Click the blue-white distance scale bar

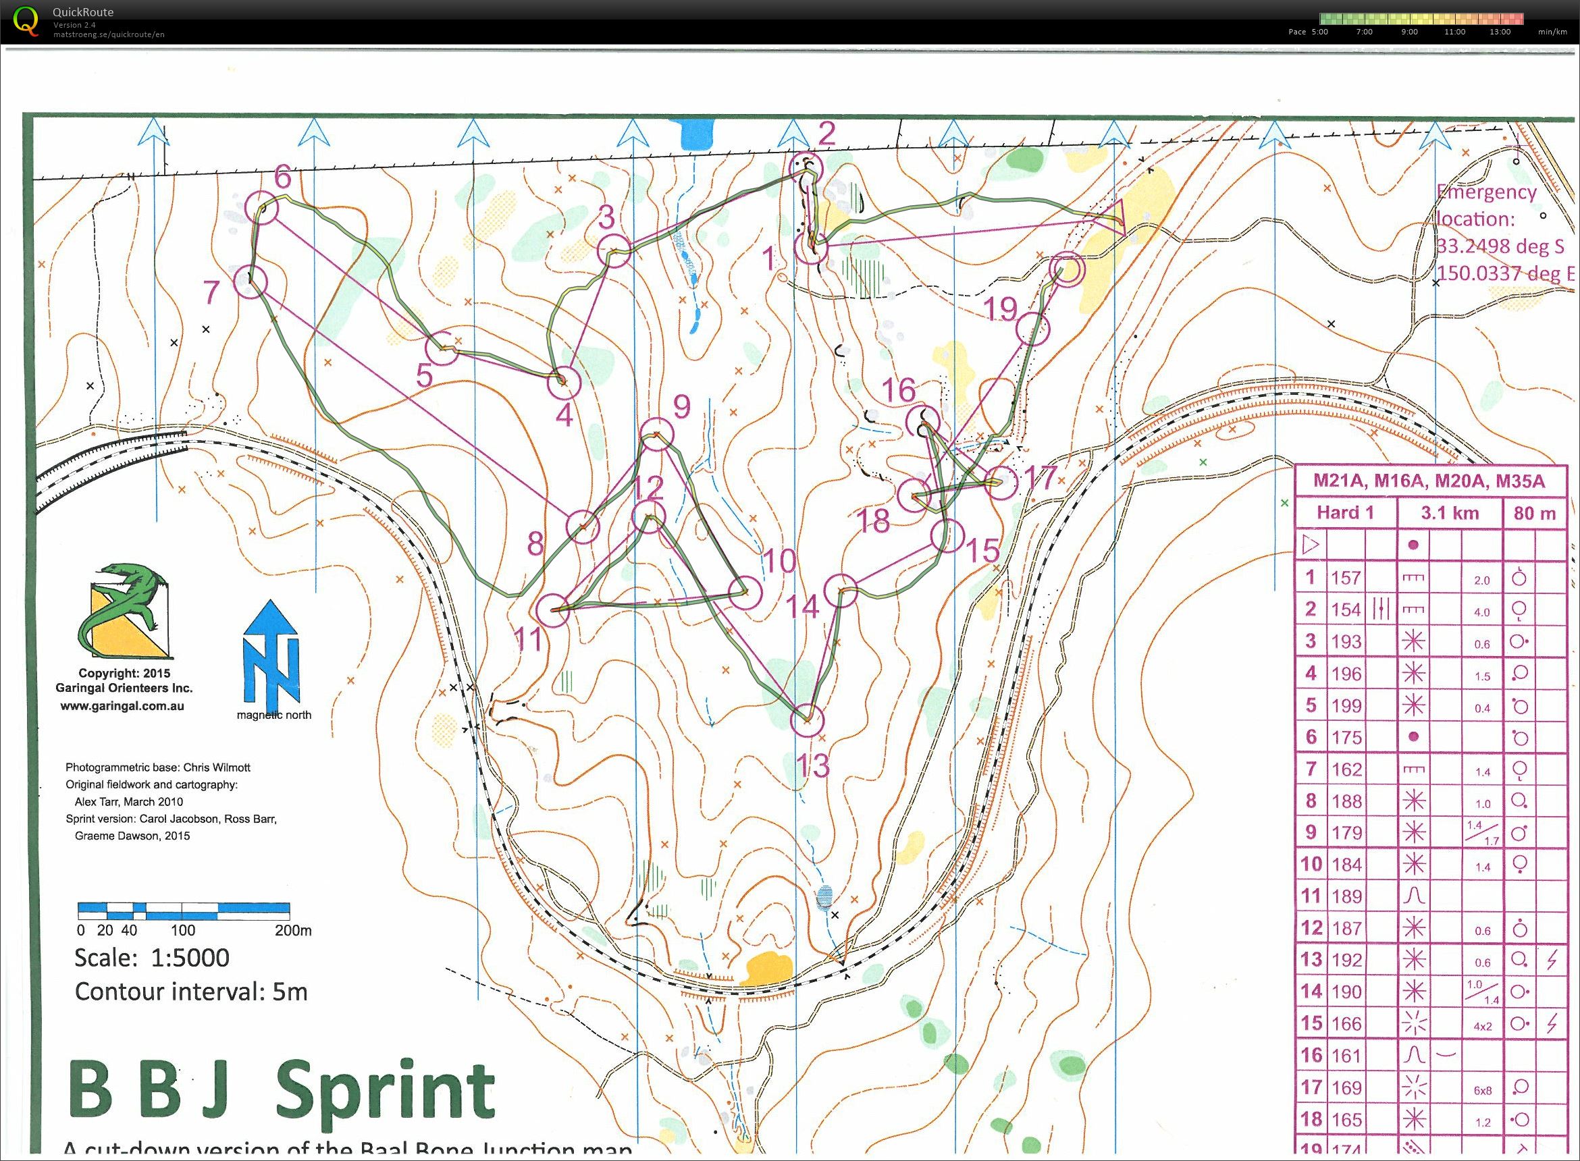pos(183,911)
